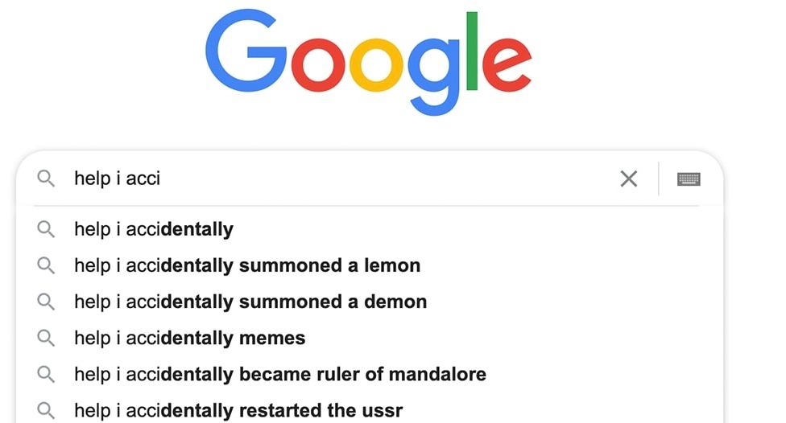The height and width of the screenshot is (423, 786).
Task: Click magnifier beside 'ruler of mandalore' suggestion
Action: (46, 374)
